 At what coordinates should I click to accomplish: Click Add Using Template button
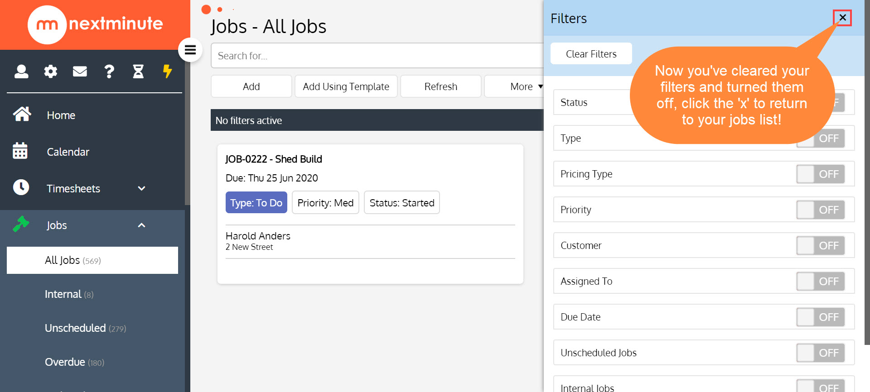[x=346, y=86]
